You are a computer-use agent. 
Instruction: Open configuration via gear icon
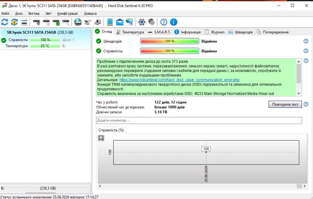(x=142, y=22)
